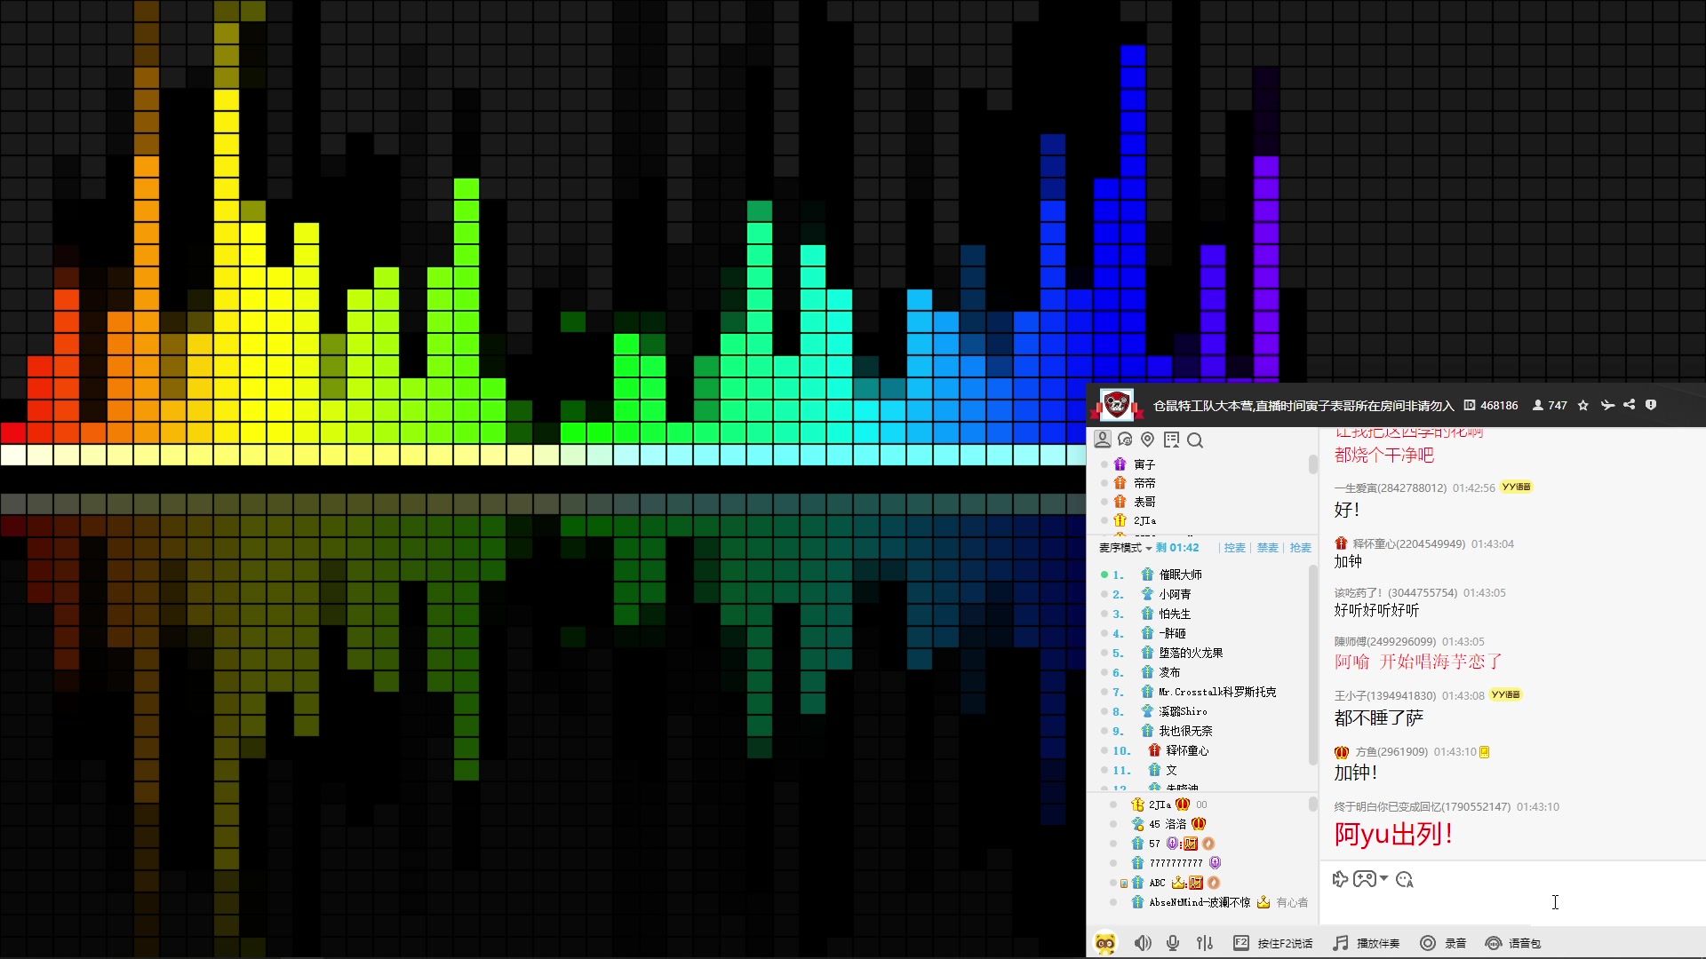Click the YY语音 badge next to 一生爱寅
Viewport: 1706px width, 959px height.
point(1517,487)
